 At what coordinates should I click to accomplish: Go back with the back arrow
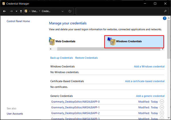(5, 11)
